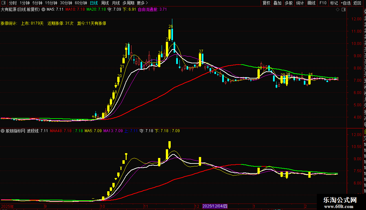Click month 11 on the time axis
This screenshot has width=366, height=210.
tap(146, 206)
